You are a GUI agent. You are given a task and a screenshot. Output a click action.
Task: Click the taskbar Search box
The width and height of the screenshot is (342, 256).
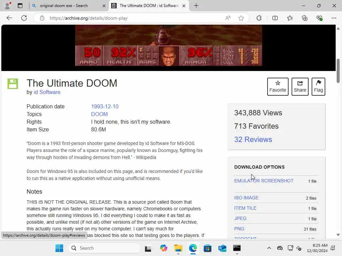(104, 248)
